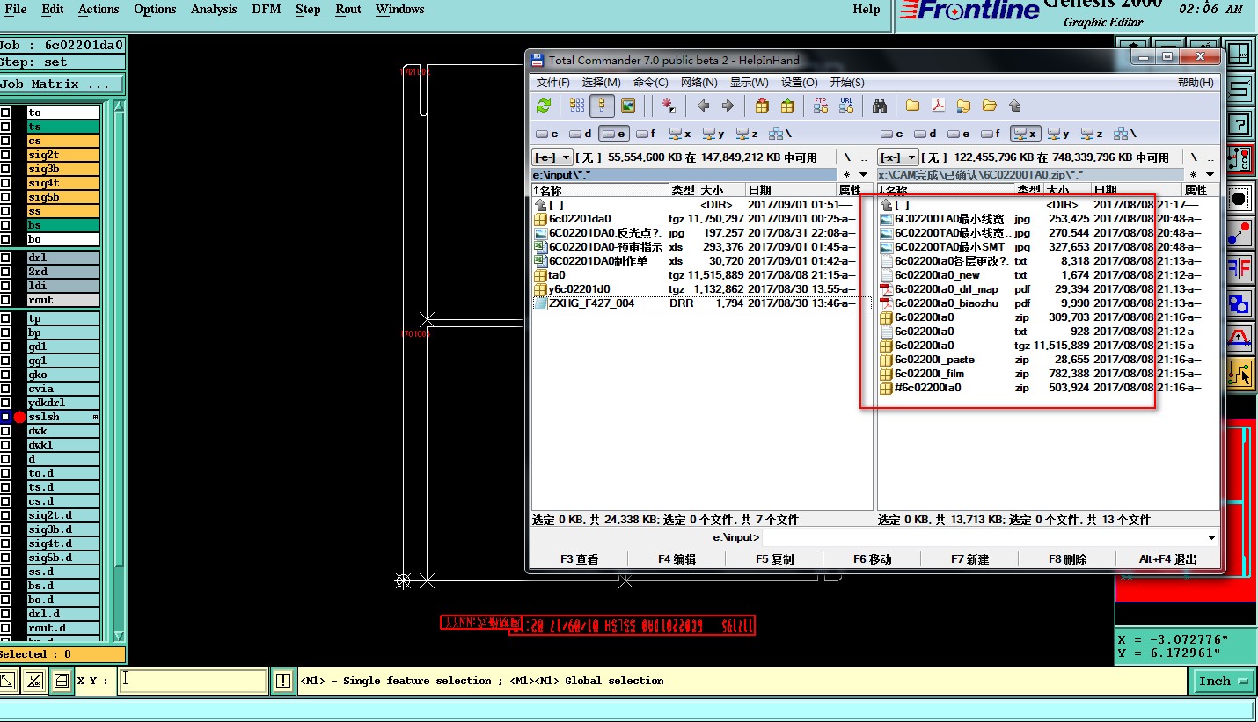Click the layer list scroll-down arrow
Screen dimensions: 1258x722
click(x=120, y=636)
